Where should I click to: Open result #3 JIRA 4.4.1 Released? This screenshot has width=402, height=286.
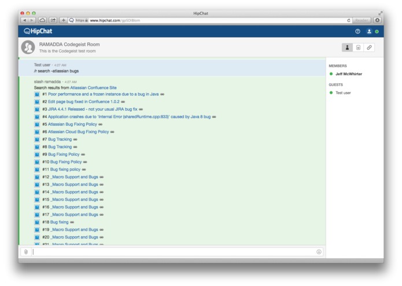93,109
